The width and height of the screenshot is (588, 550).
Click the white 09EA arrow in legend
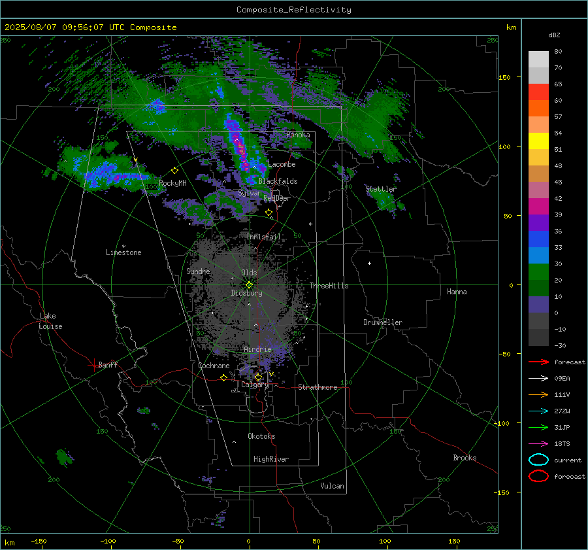coord(538,378)
